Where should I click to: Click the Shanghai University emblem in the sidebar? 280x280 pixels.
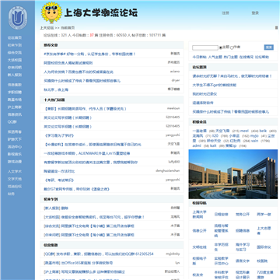pyautogui.click(x=18, y=19)
